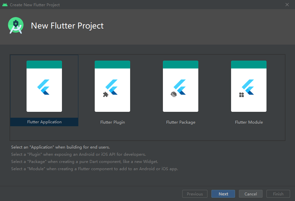Screen dimensions: 295x201
Task: Click the Flutter Package label
Action: tap(181, 122)
